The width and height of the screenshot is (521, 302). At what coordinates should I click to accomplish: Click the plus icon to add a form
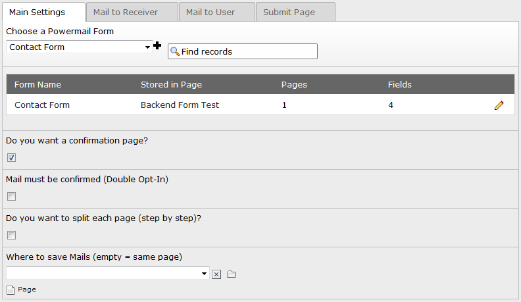pos(157,45)
